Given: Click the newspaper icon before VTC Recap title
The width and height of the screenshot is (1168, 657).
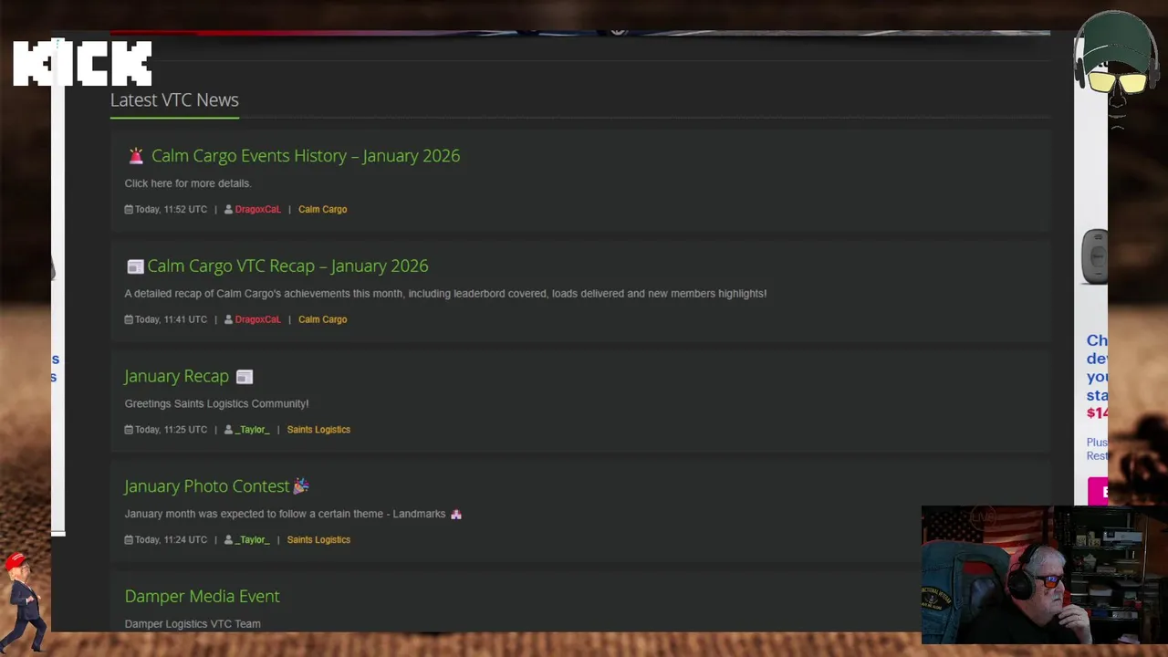Looking at the screenshot, I should pyautogui.click(x=135, y=266).
